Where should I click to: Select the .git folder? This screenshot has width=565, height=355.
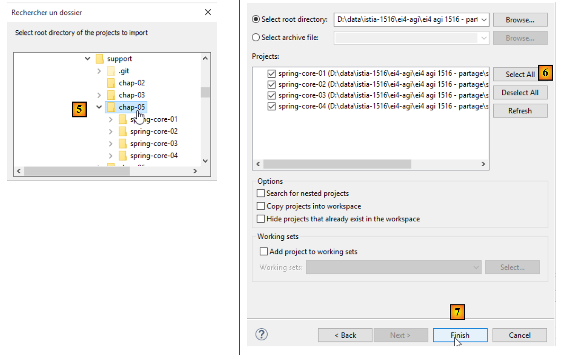pyautogui.click(x=124, y=71)
